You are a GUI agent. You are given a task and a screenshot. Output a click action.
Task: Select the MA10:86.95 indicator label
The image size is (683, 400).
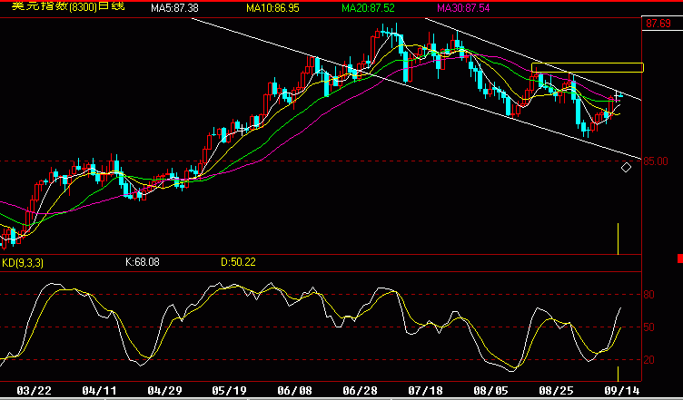pos(272,7)
